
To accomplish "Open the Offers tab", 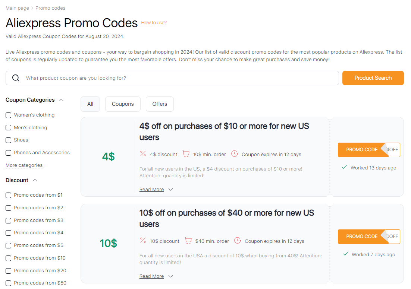I will point(160,104).
